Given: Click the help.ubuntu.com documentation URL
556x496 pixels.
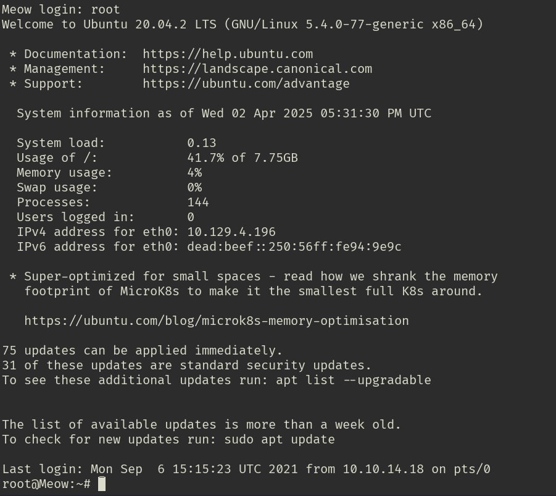Looking at the screenshot, I should pyautogui.click(x=228, y=54).
